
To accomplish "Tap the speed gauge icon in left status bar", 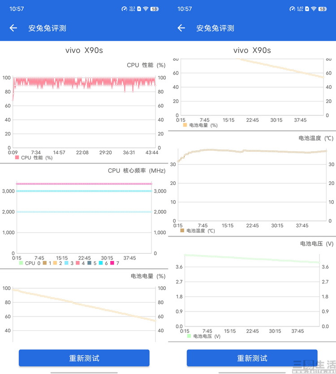I will point(124,9).
